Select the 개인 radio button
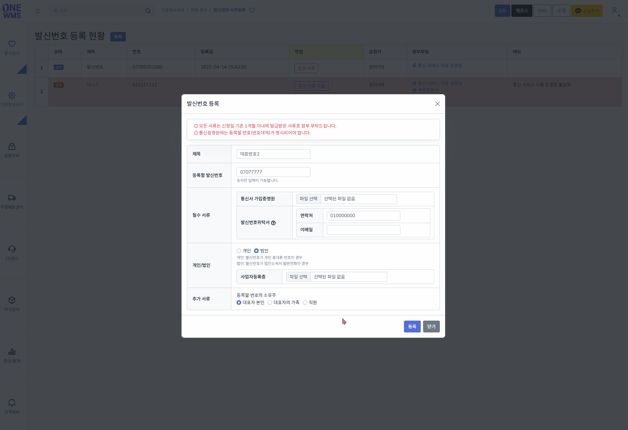 point(239,251)
